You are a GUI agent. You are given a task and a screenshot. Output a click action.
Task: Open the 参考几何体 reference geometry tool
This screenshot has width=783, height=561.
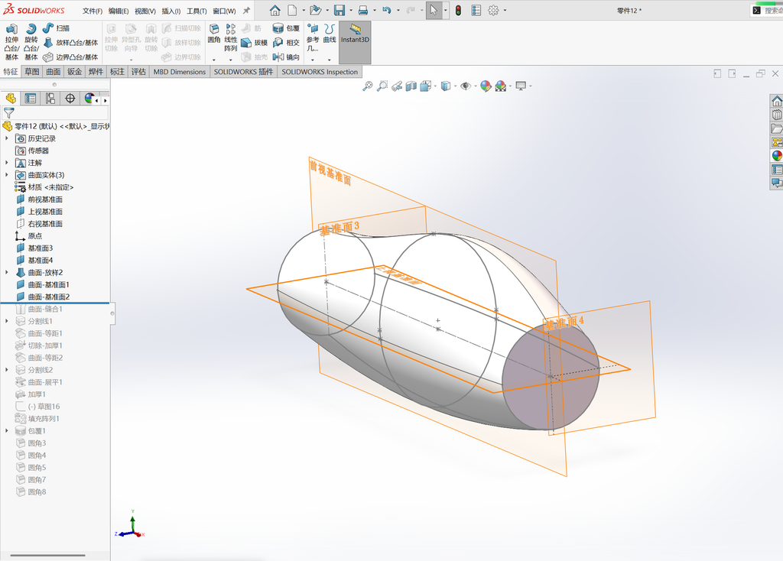pyautogui.click(x=313, y=37)
